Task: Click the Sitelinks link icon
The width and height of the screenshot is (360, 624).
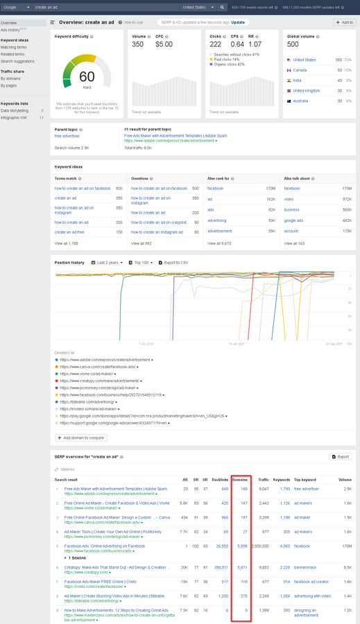Action: (x=57, y=469)
